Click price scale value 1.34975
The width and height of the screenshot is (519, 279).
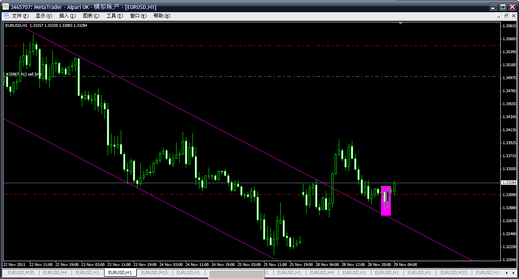coord(509,78)
